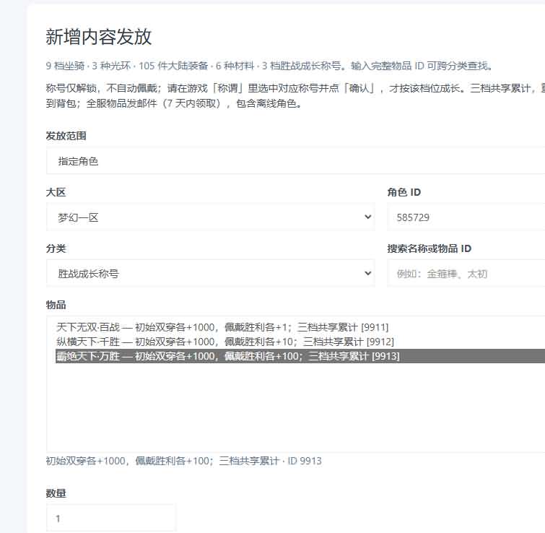Select item 天下无双·百战 [9911]

pos(300,327)
